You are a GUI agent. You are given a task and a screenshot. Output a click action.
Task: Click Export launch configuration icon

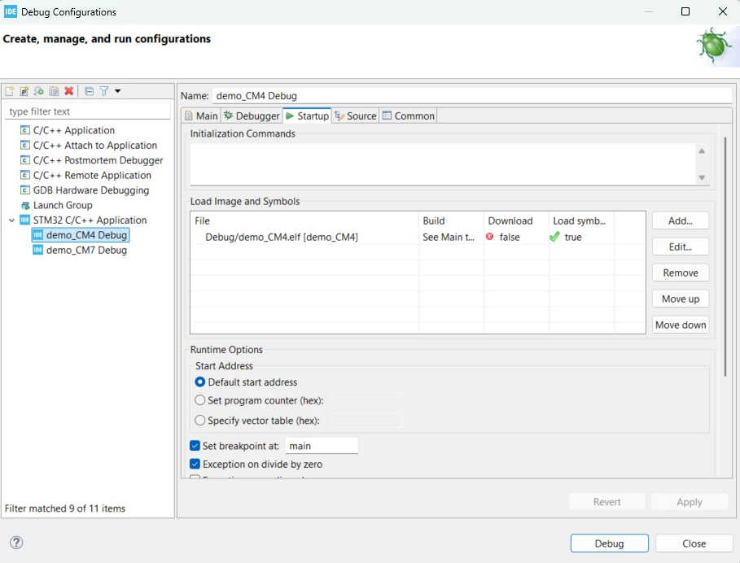click(39, 91)
